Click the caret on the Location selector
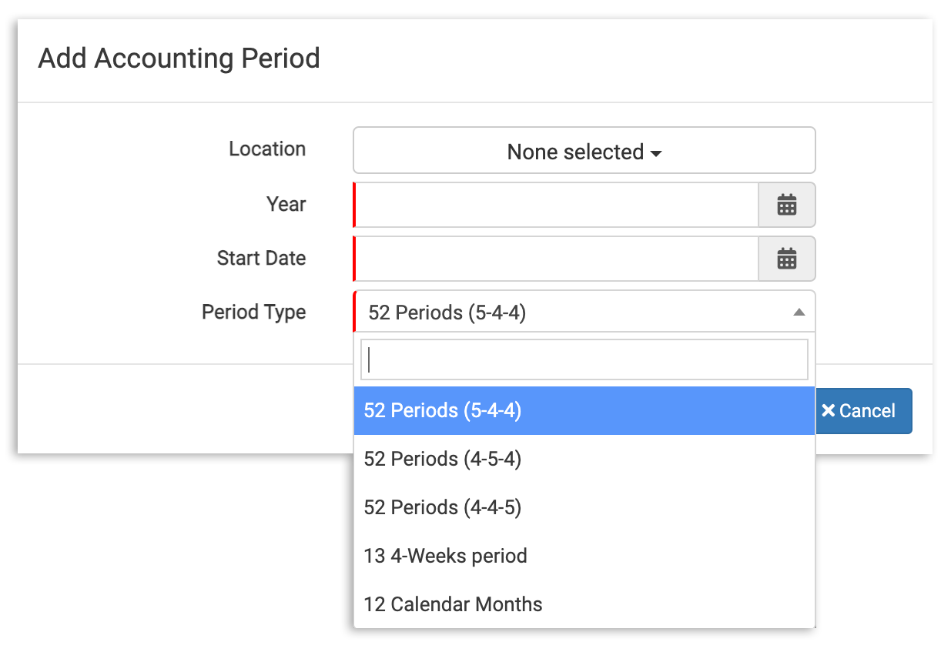Viewport: 951px width, 662px height. pos(655,153)
